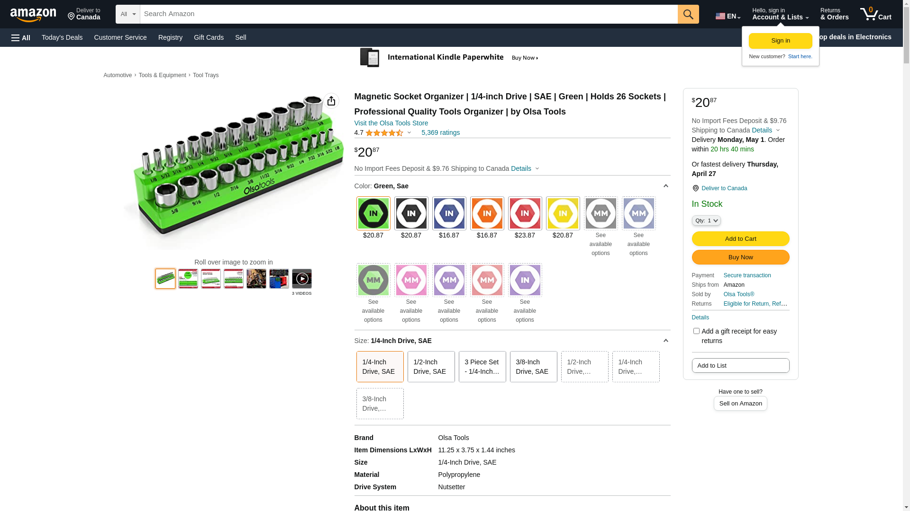Check the gift receipt checkbox
Image resolution: width=910 pixels, height=511 pixels.
coord(696,331)
